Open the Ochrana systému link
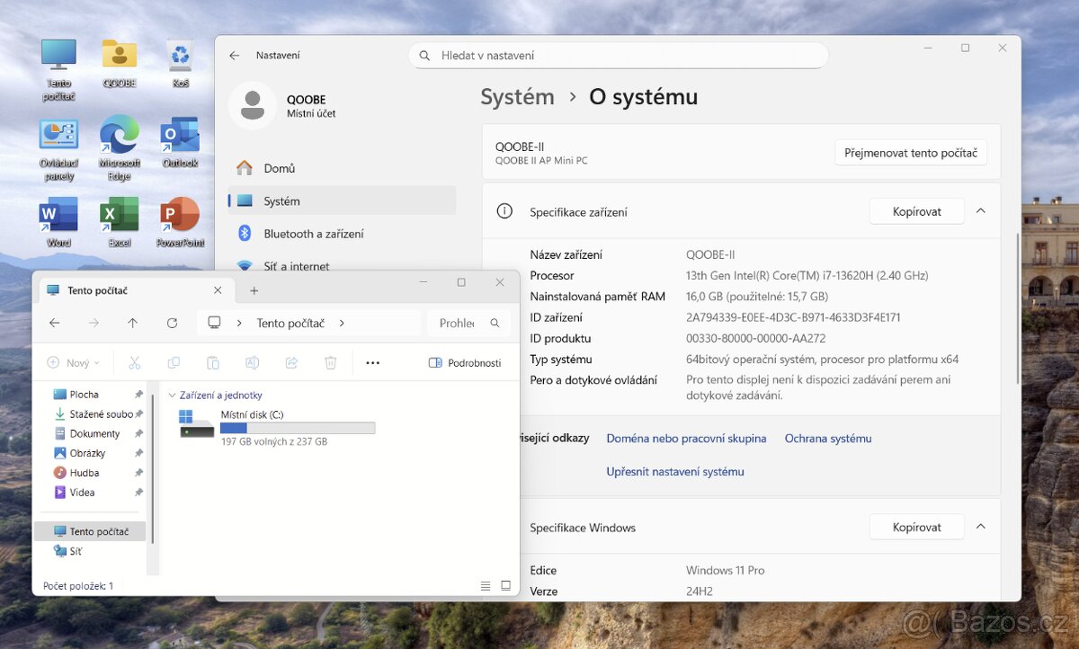1079x649 pixels. point(827,439)
